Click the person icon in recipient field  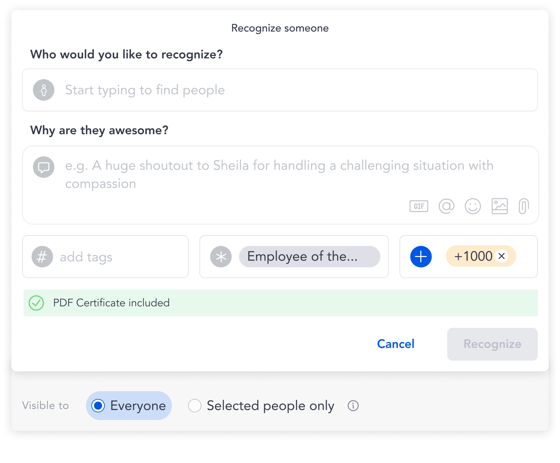click(x=44, y=90)
